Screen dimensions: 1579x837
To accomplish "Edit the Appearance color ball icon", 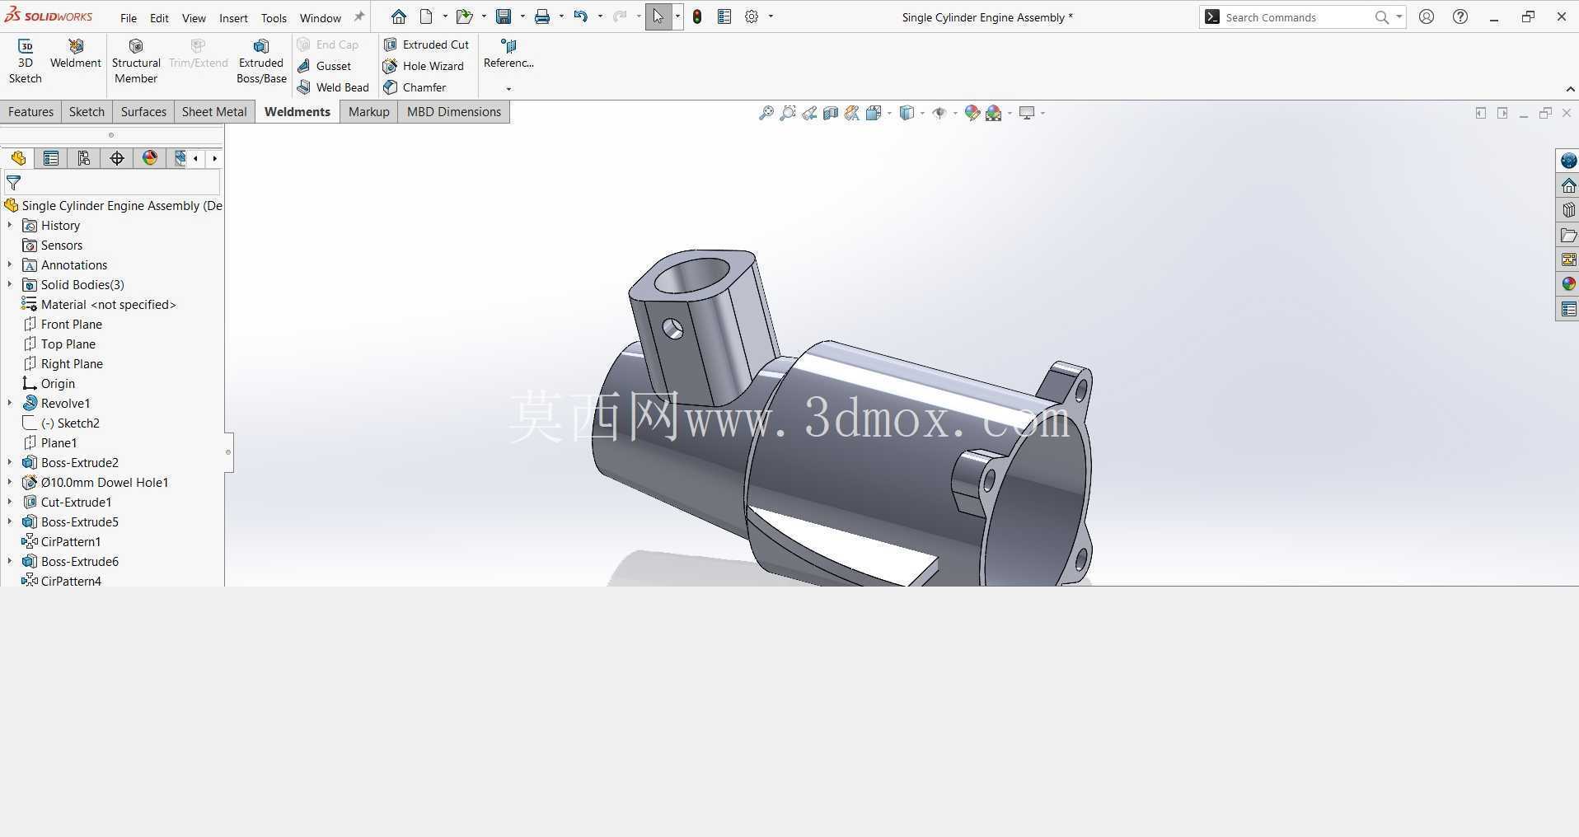I will [972, 113].
